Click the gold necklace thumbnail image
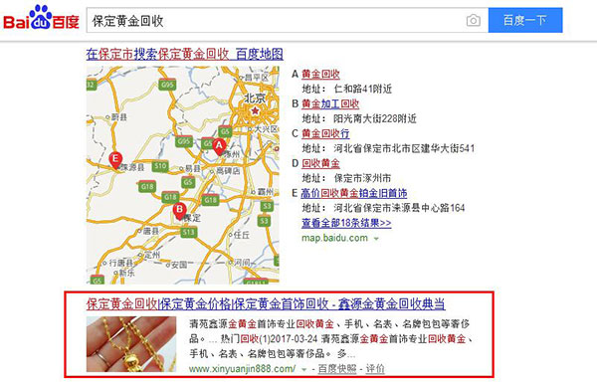 (x=131, y=344)
